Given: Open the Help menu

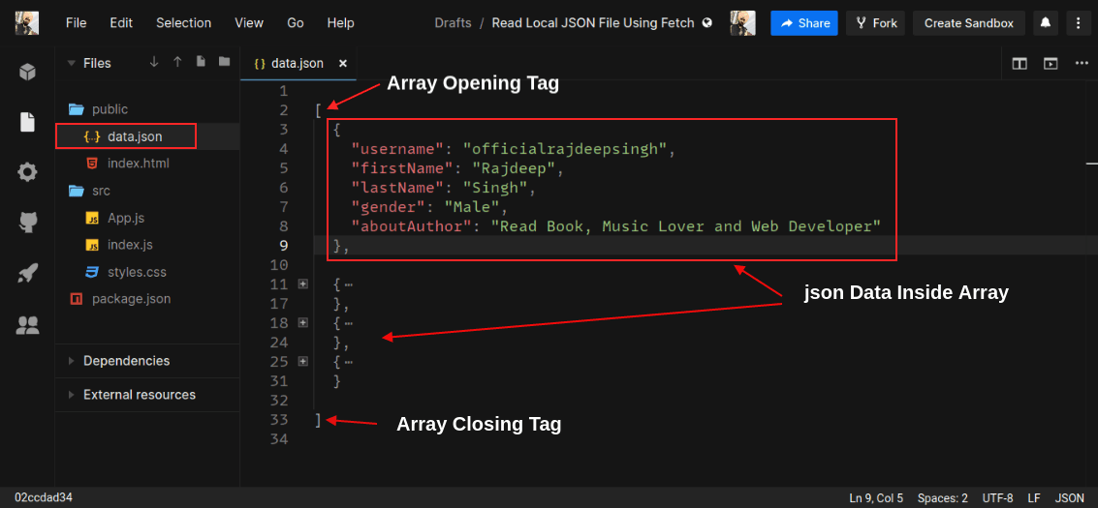Looking at the screenshot, I should (x=340, y=23).
